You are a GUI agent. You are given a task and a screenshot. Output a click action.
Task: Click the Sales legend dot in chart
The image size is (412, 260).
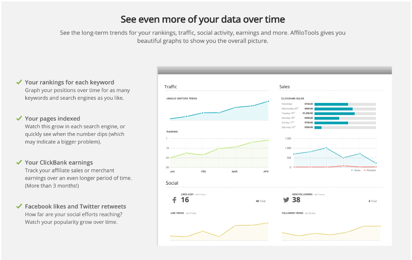tap(352, 171)
